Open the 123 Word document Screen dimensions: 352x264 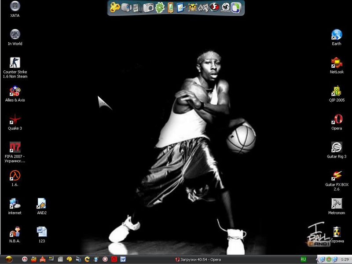(42, 232)
